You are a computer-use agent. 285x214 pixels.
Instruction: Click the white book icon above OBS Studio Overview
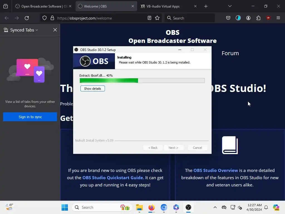pos(230,145)
